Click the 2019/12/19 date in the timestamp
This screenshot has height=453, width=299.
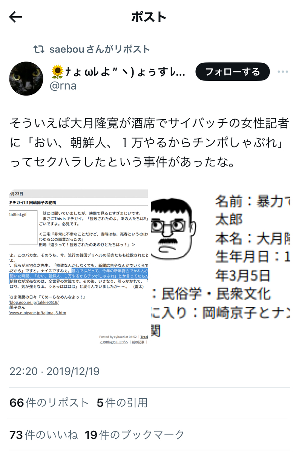73,371
